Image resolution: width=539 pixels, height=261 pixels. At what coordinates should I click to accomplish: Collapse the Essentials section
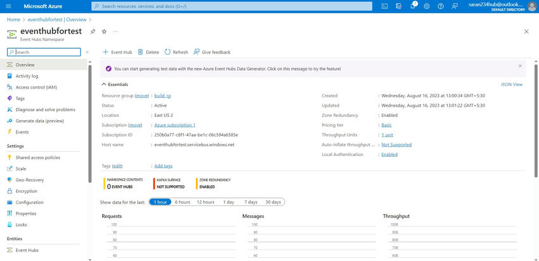pyautogui.click(x=115, y=84)
